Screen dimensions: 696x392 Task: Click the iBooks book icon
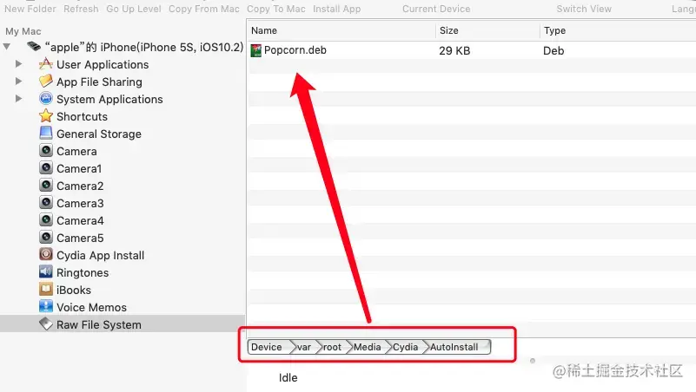coord(46,290)
